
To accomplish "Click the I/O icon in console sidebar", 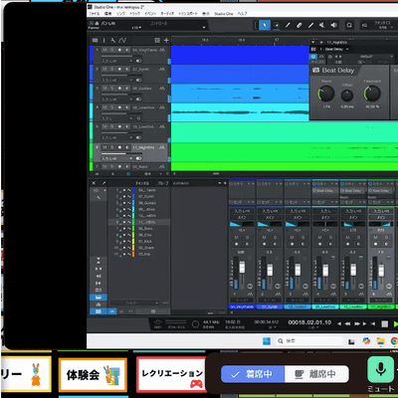I will click(96, 190).
